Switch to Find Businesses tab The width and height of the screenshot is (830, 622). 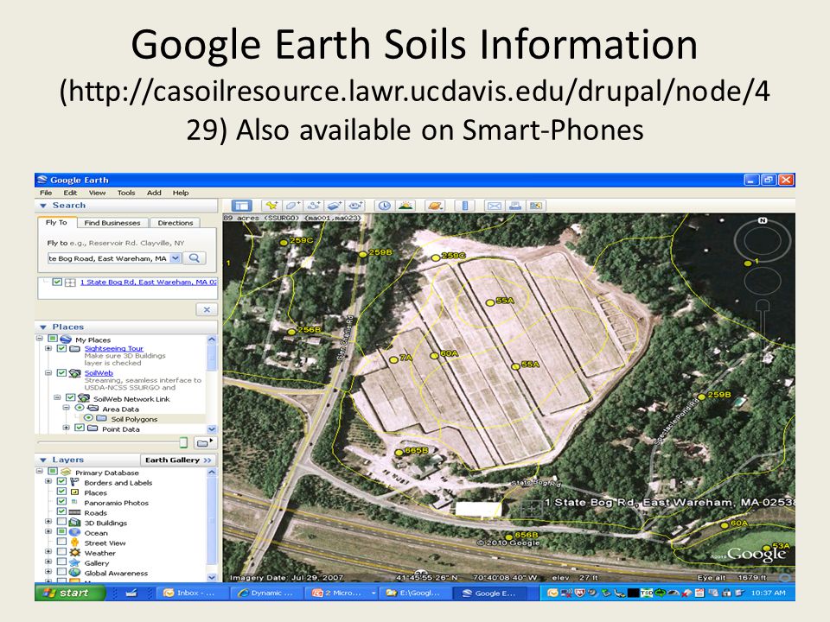pyautogui.click(x=112, y=223)
